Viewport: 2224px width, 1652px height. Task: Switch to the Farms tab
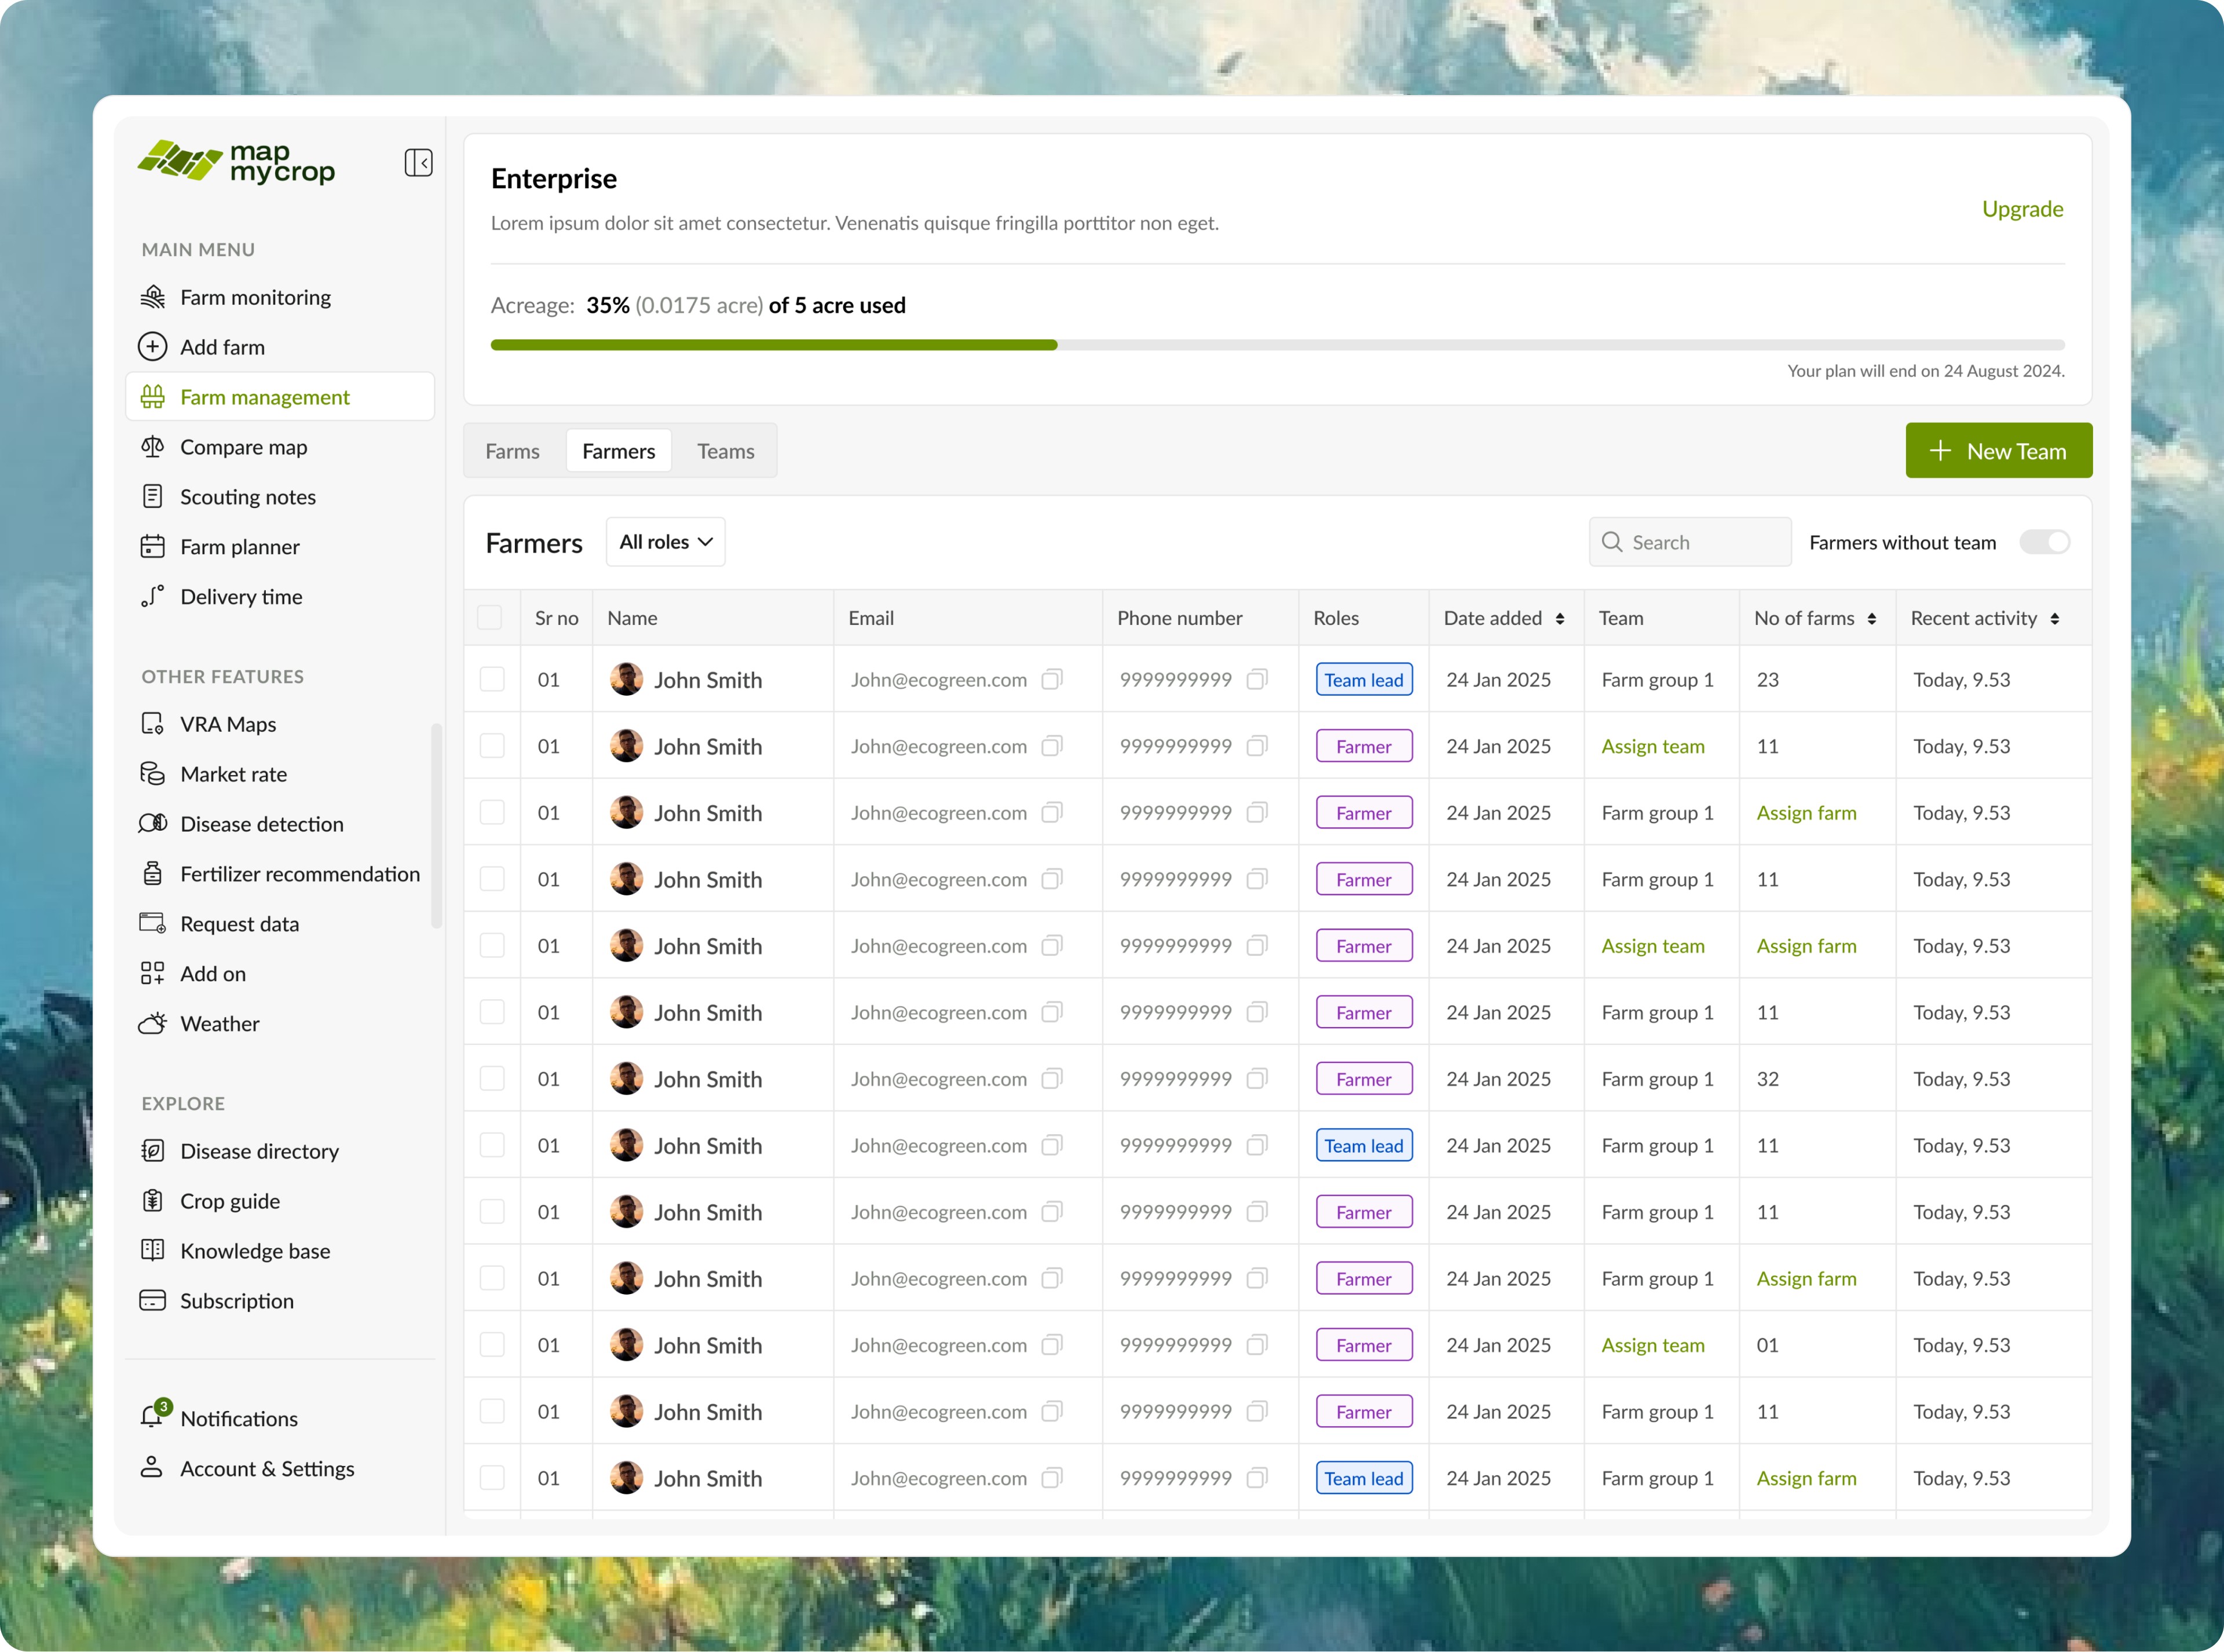[x=512, y=451]
